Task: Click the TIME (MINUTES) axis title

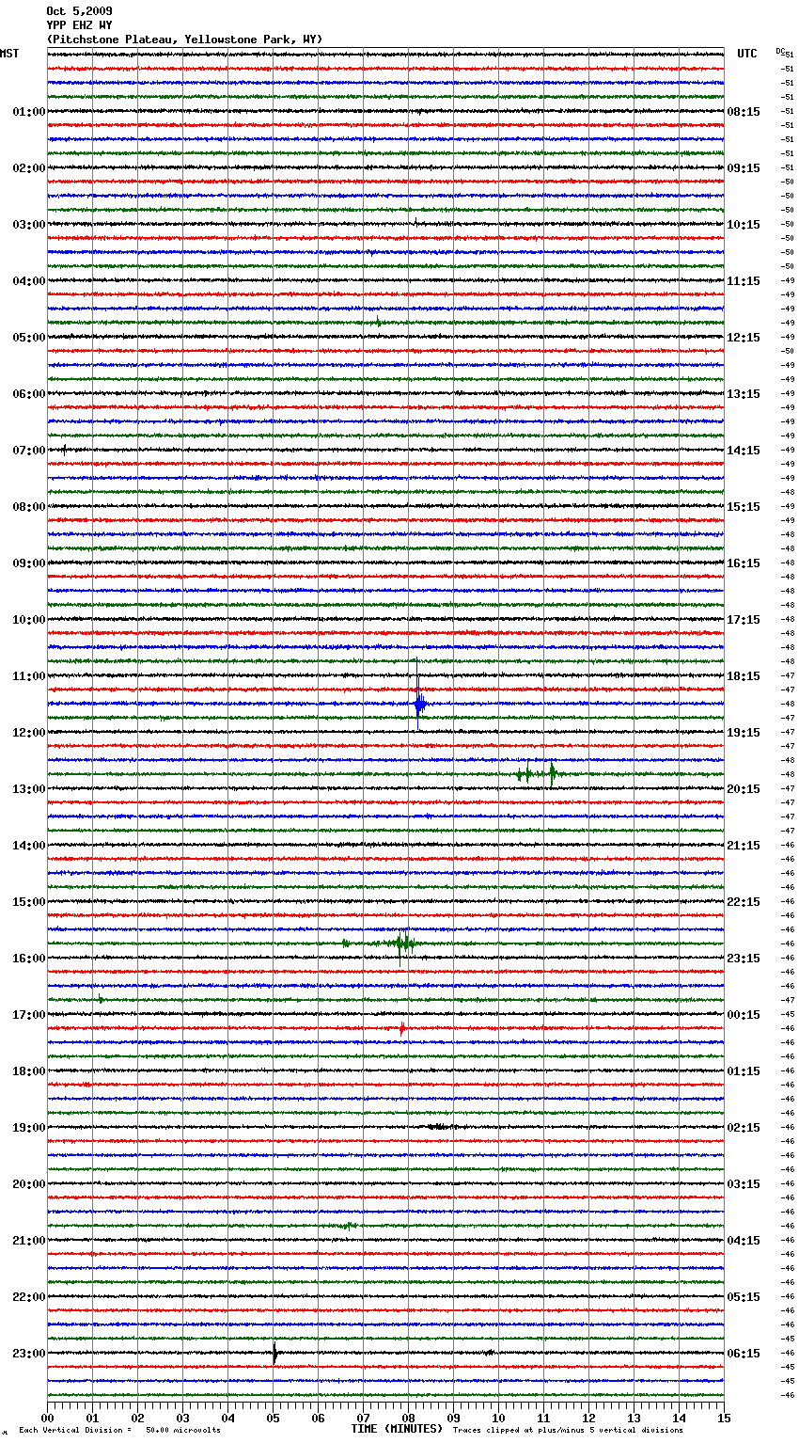Action: coord(397,1429)
